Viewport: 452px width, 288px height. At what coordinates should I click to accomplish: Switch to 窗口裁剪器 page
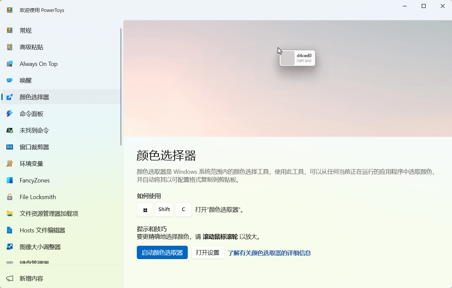61,147
